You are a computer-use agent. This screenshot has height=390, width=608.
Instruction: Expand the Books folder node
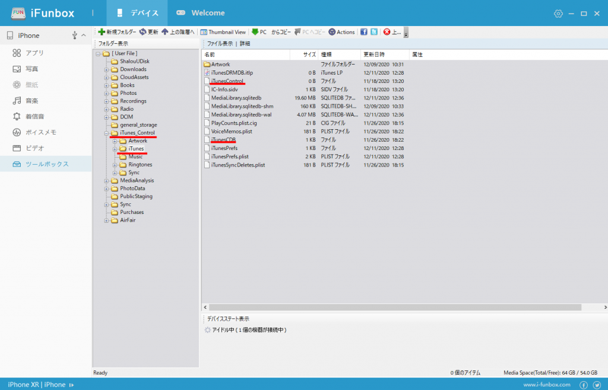click(x=106, y=85)
